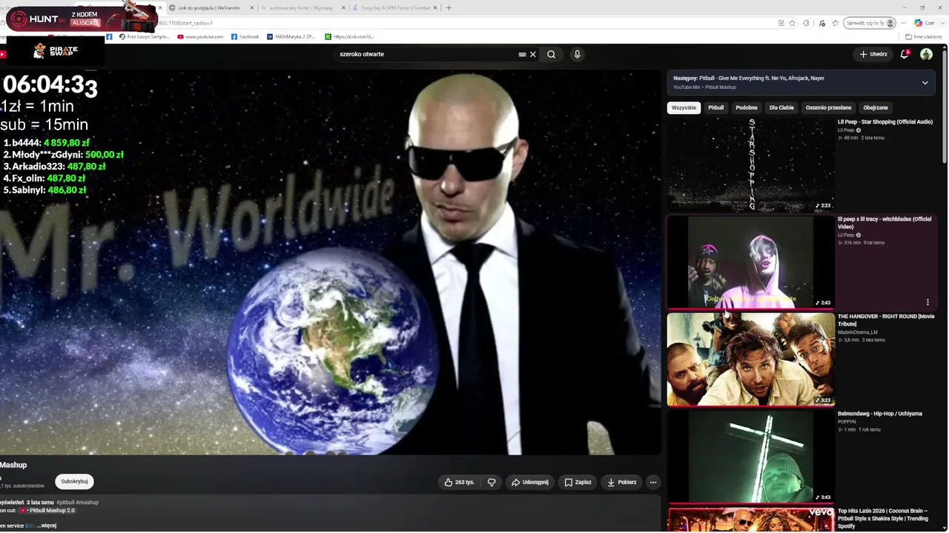The width and height of the screenshot is (949, 533).
Task: Bookmark this page with the address bar star
Action: (x=793, y=23)
